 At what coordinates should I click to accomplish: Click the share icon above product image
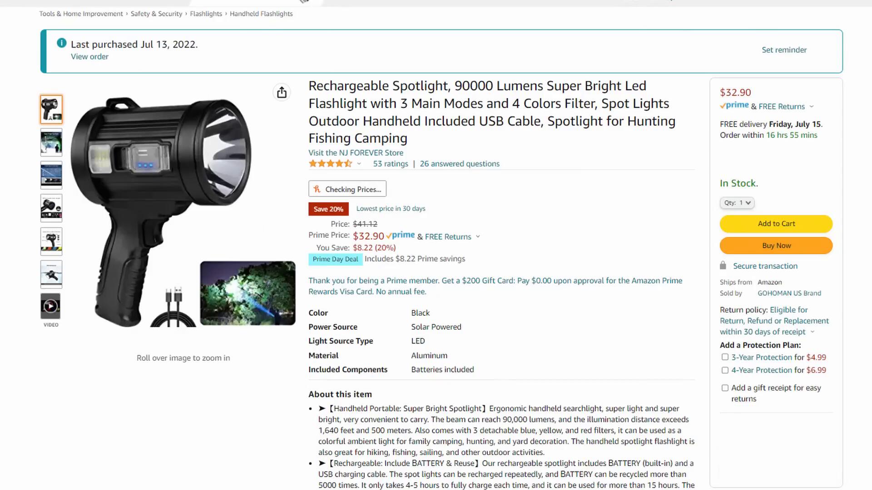tap(282, 93)
